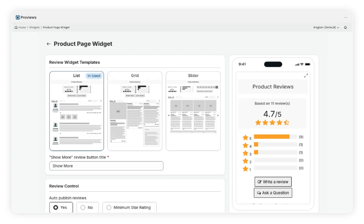The image size is (364, 224).
Task: Open the three-dot menu in the top bar
Action: click(346, 18)
